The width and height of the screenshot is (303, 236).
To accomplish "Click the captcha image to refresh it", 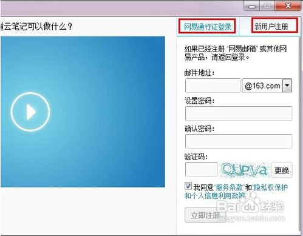I will (x=245, y=169).
